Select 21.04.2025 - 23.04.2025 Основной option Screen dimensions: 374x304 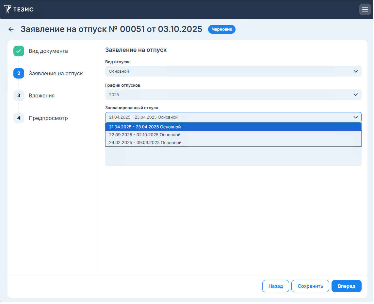[x=145, y=127]
